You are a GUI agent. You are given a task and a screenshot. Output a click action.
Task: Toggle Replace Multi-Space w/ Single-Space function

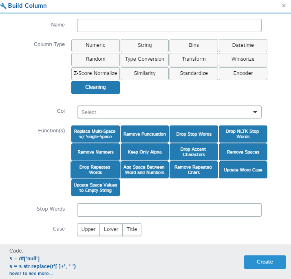(95, 134)
